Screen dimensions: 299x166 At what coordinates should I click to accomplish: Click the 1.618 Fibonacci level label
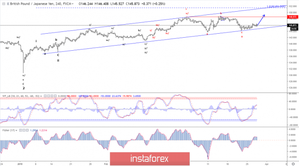pyautogui.click(x=276, y=6)
